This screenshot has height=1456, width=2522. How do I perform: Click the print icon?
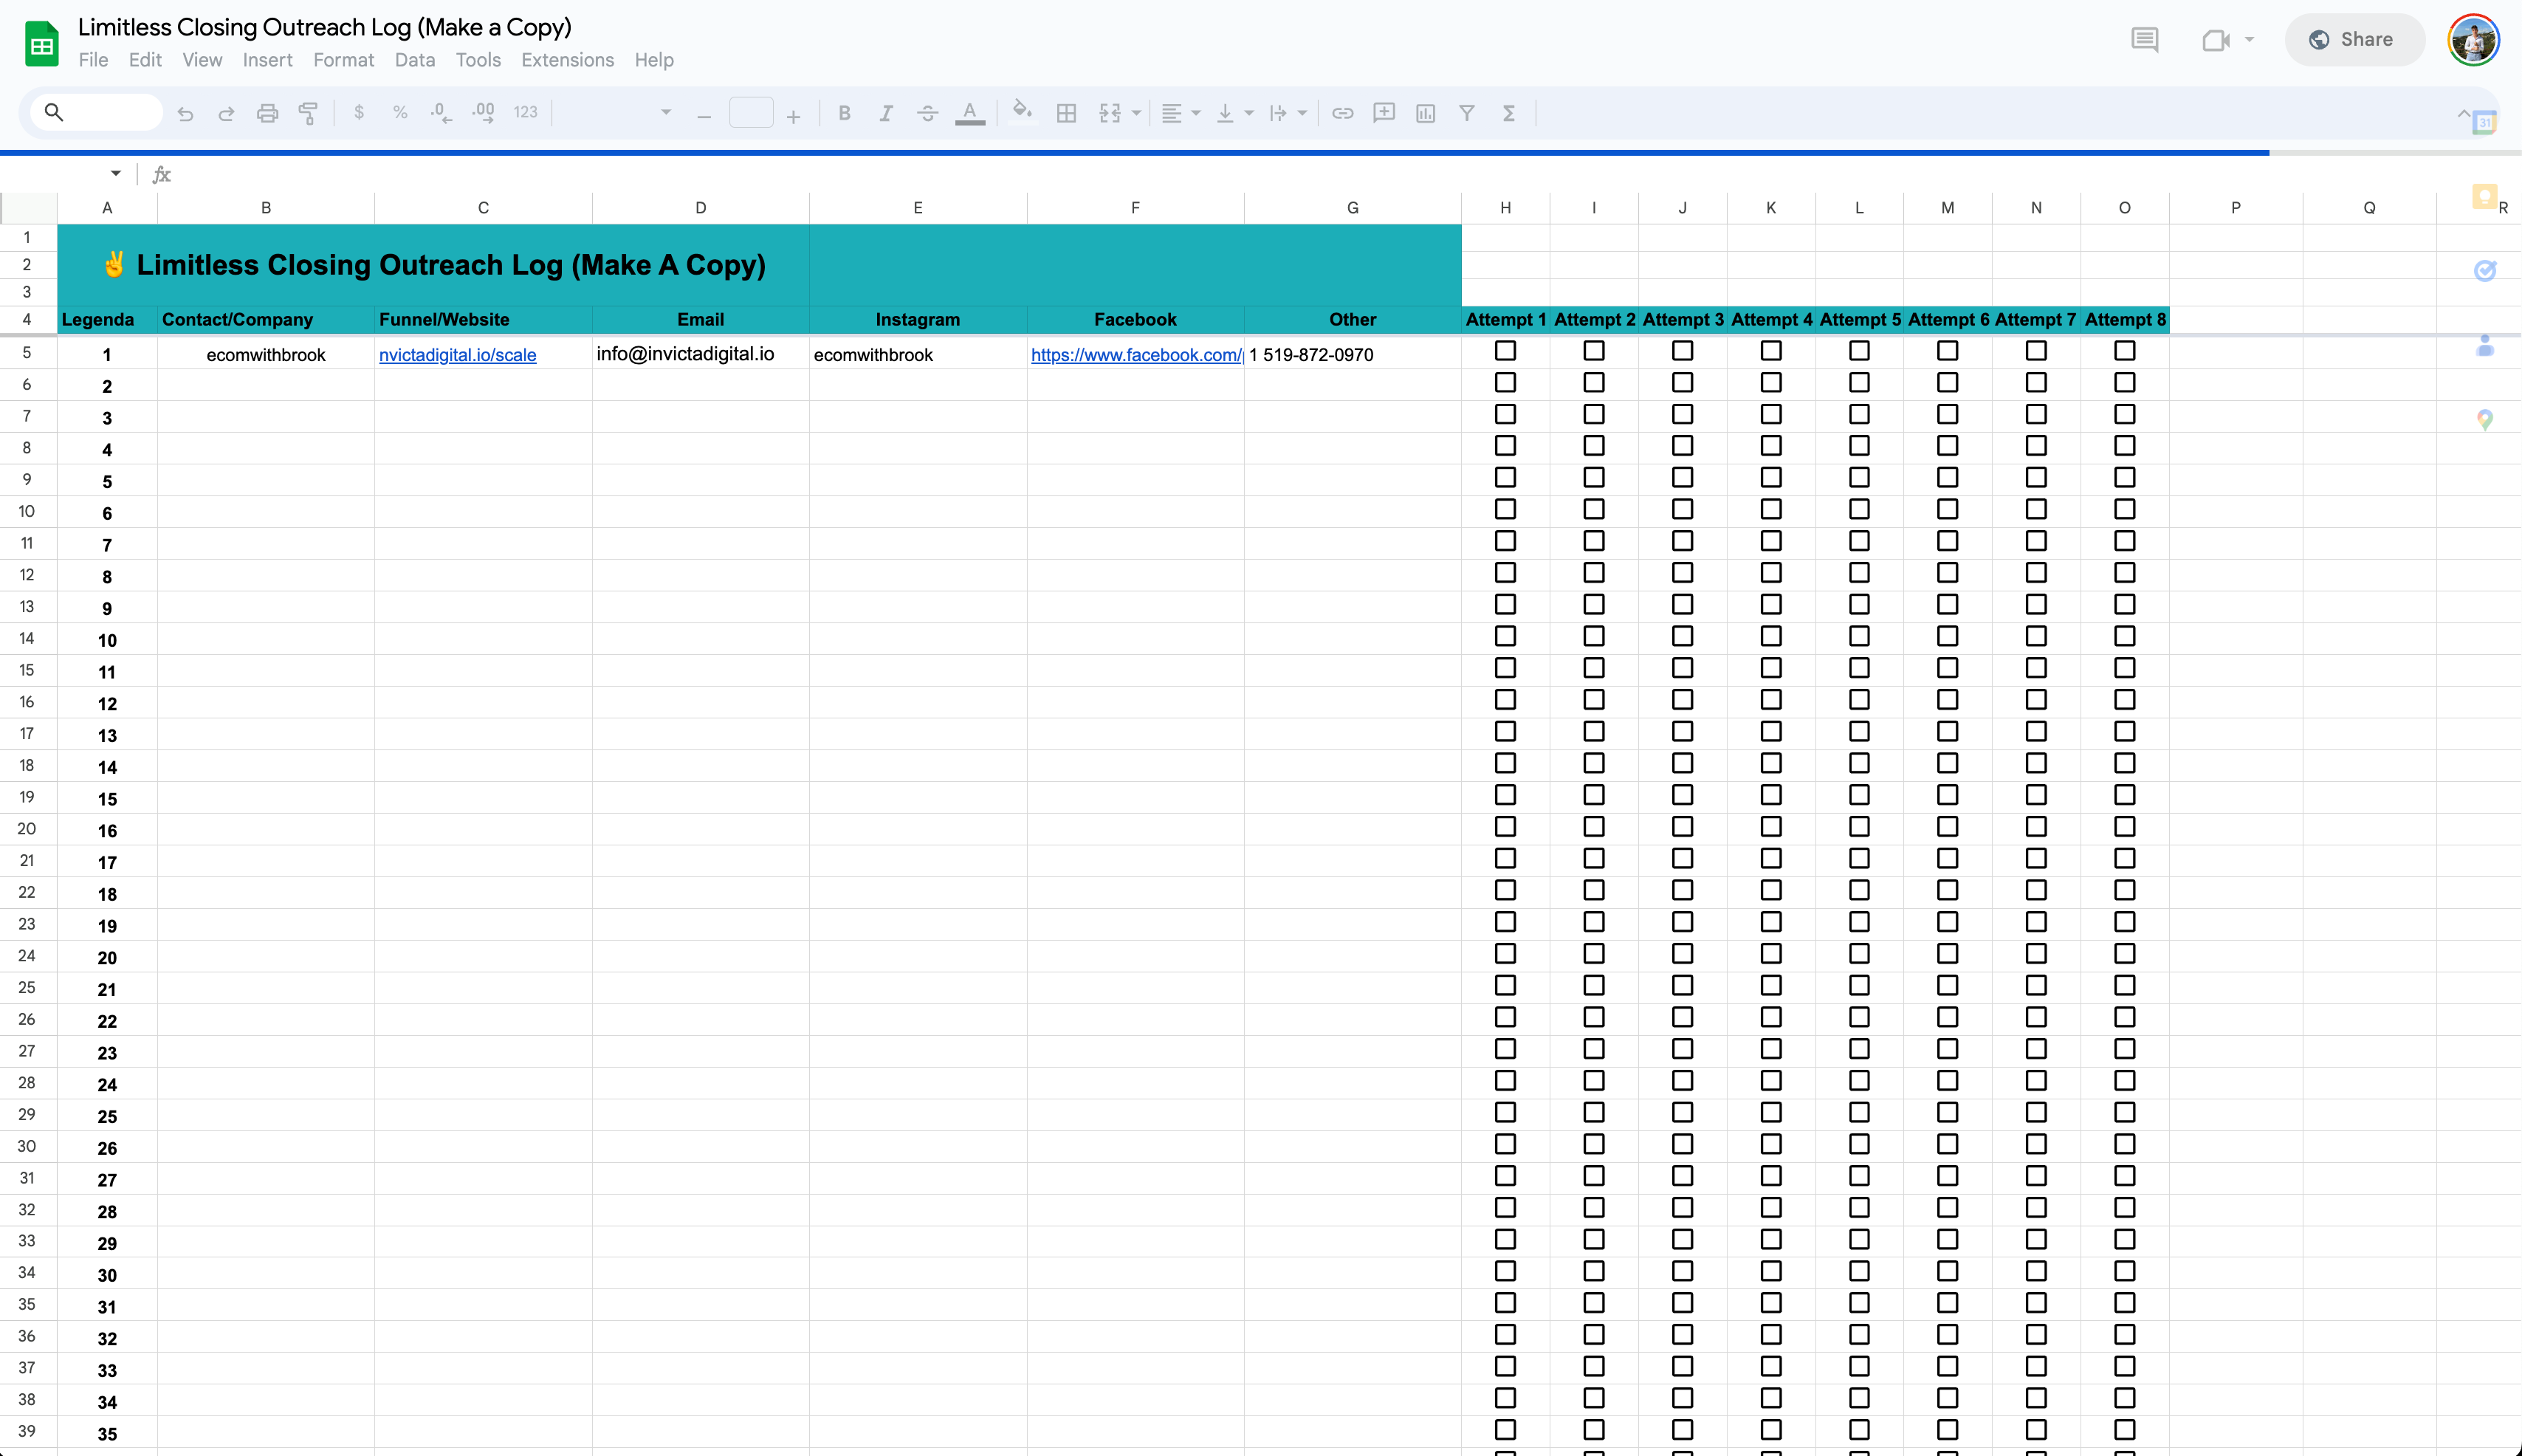(x=267, y=113)
